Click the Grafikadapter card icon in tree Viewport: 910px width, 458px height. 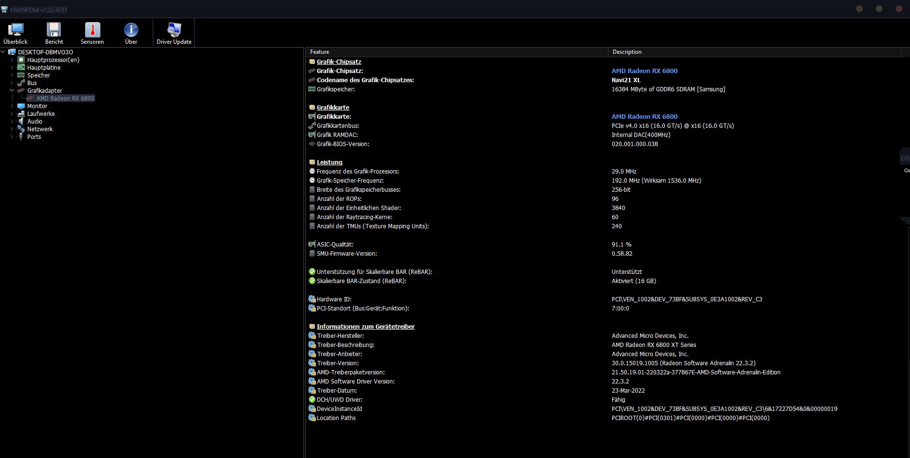coord(21,91)
